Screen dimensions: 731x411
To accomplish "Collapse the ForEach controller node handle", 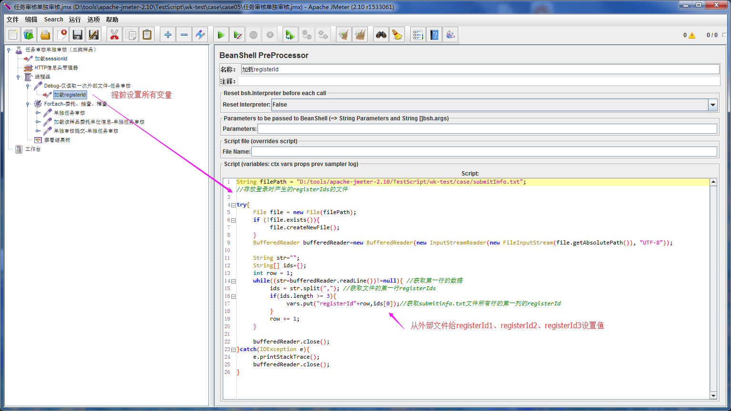I will 28,104.
